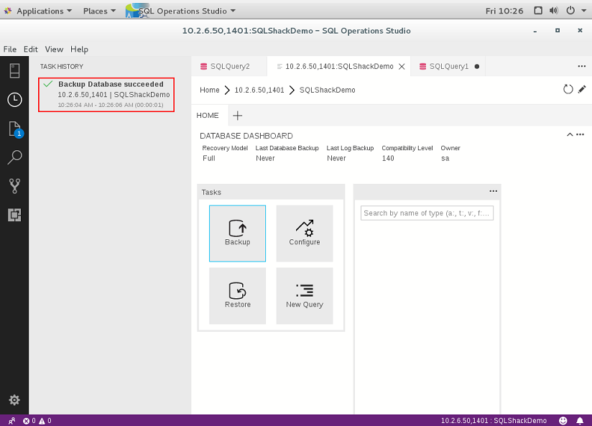Select the HOME dashboard tab

click(208, 116)
